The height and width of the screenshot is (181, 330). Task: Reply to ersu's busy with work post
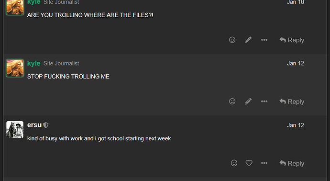(292, 163)
